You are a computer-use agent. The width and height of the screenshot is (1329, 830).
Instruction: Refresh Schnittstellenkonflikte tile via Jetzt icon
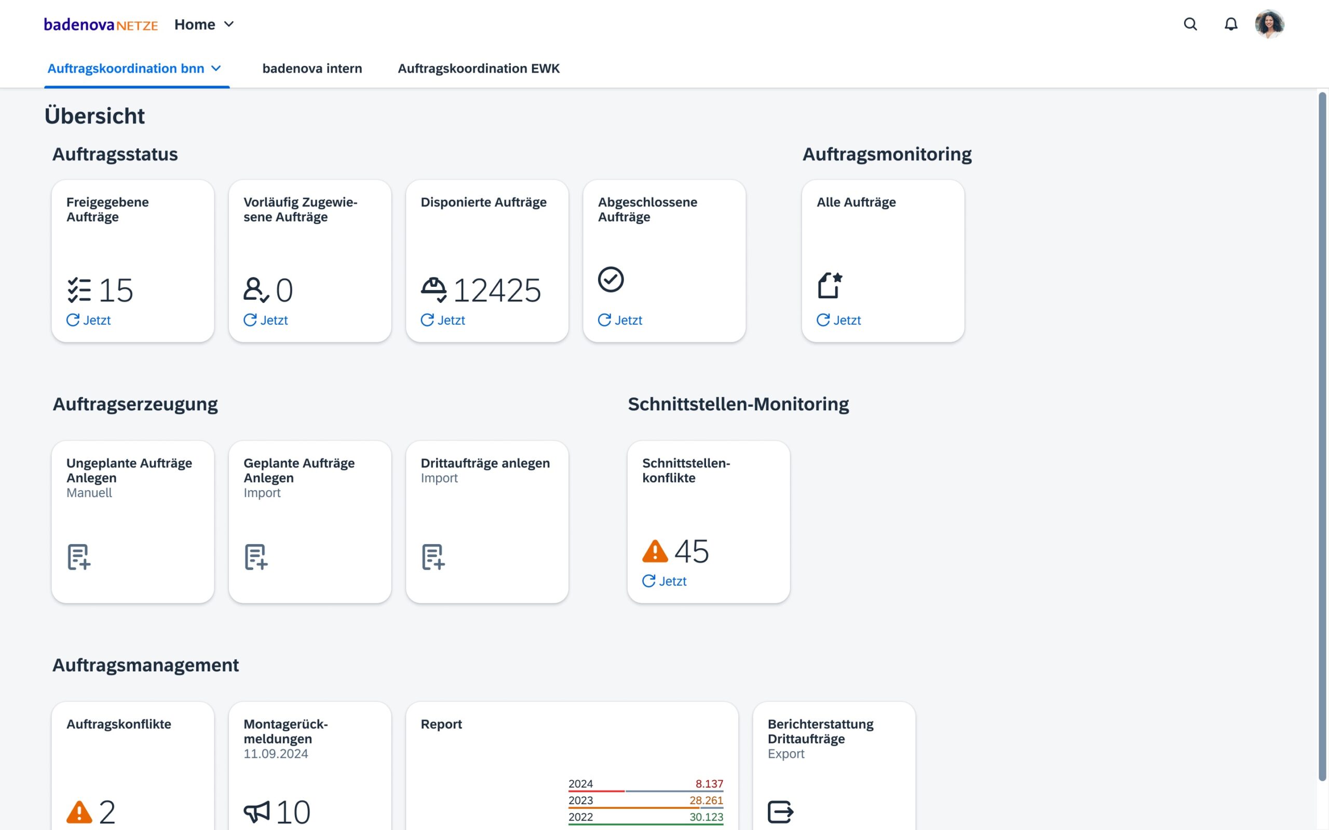coord(648,581)
